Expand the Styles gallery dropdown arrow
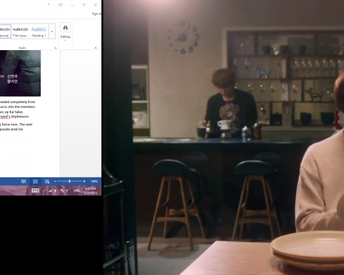 (x=52, y=32)
